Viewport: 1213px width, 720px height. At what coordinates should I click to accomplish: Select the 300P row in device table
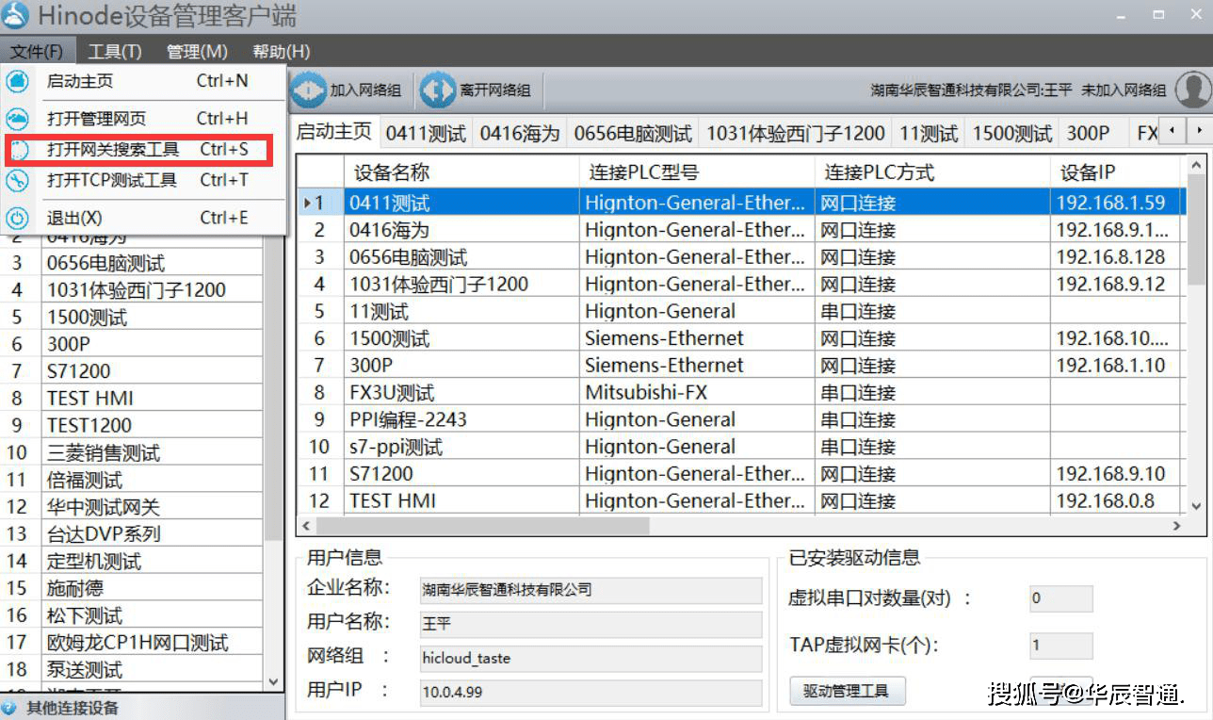click(371, 366)
